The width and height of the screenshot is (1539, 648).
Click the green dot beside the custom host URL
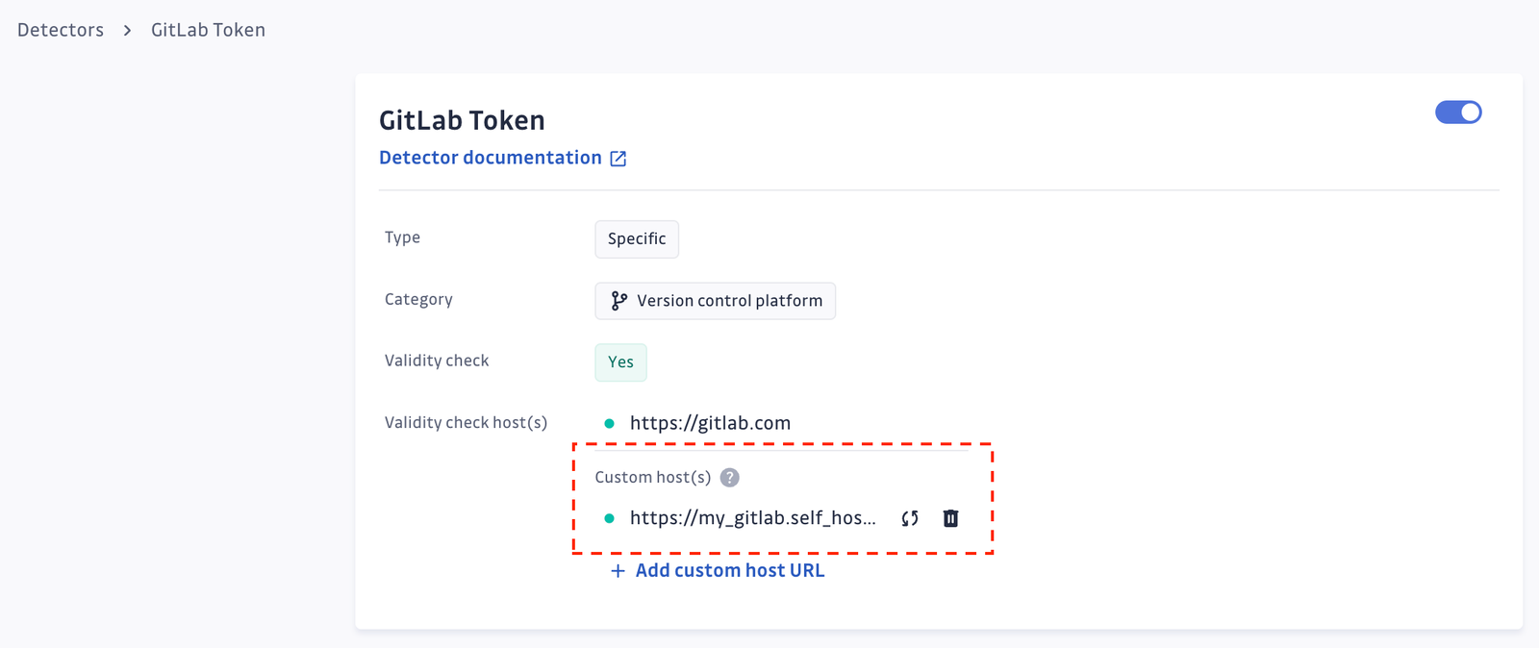[610, 518]
